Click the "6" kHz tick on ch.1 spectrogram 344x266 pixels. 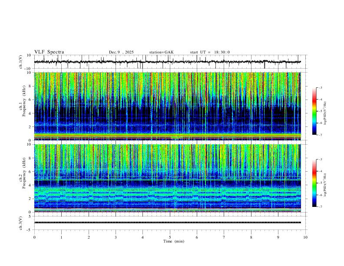click(x=30, y=100)
